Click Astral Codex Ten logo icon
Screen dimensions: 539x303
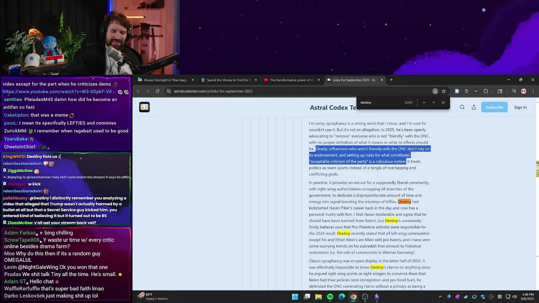pos(144,107)
